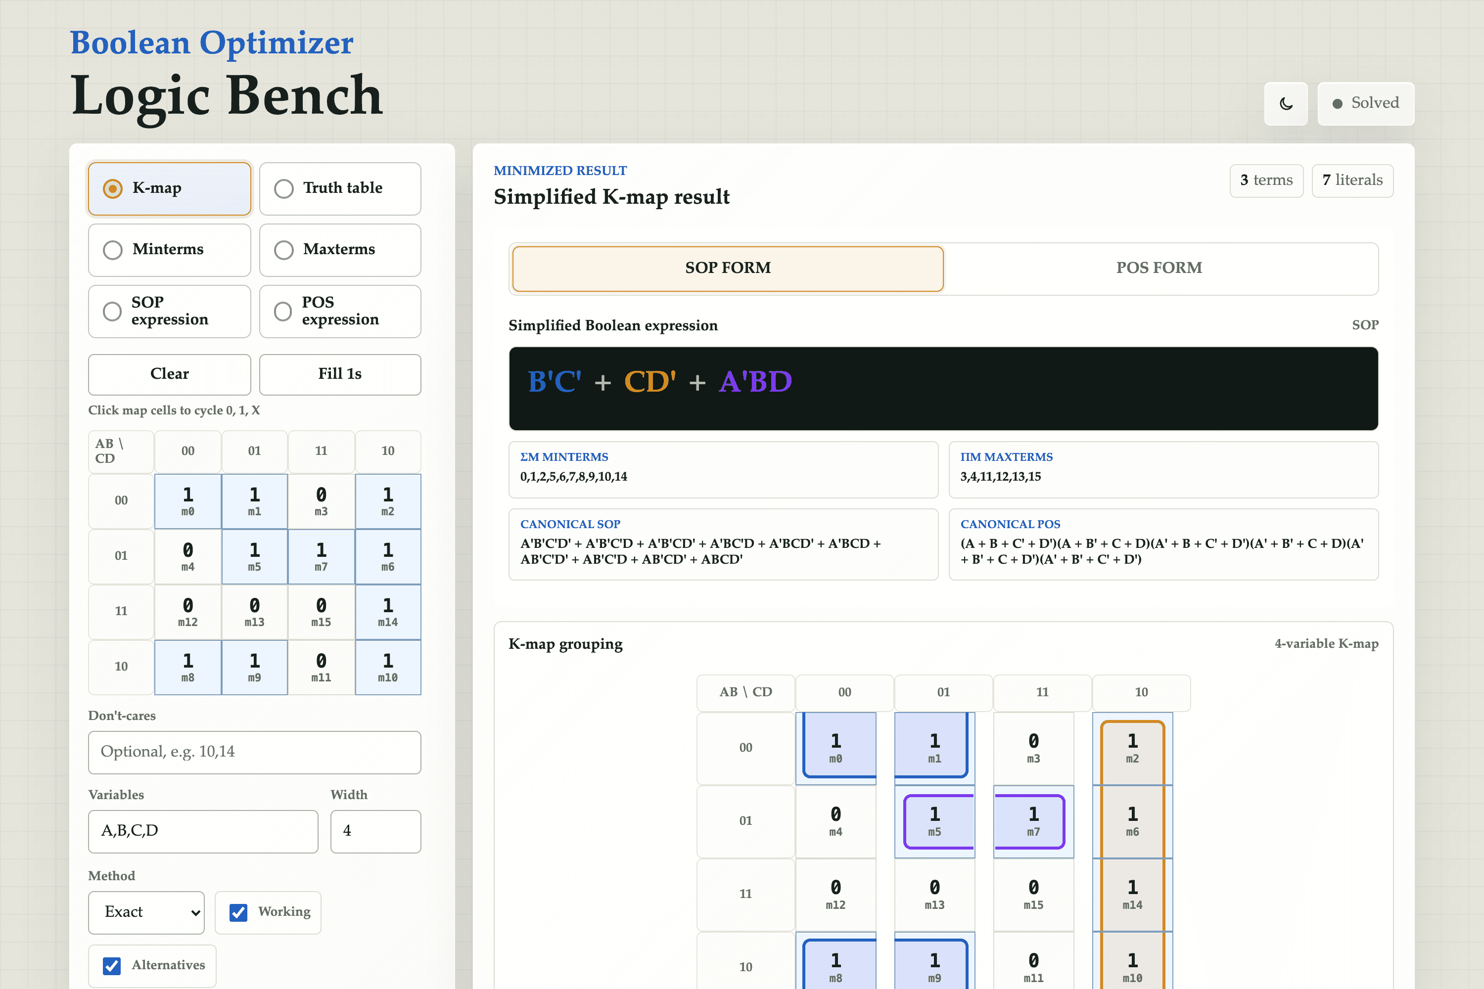Click grouped cell m2 in K-map grouping
The height and width of the screenshot is (989, 1484).
(x=1133, y=748)
